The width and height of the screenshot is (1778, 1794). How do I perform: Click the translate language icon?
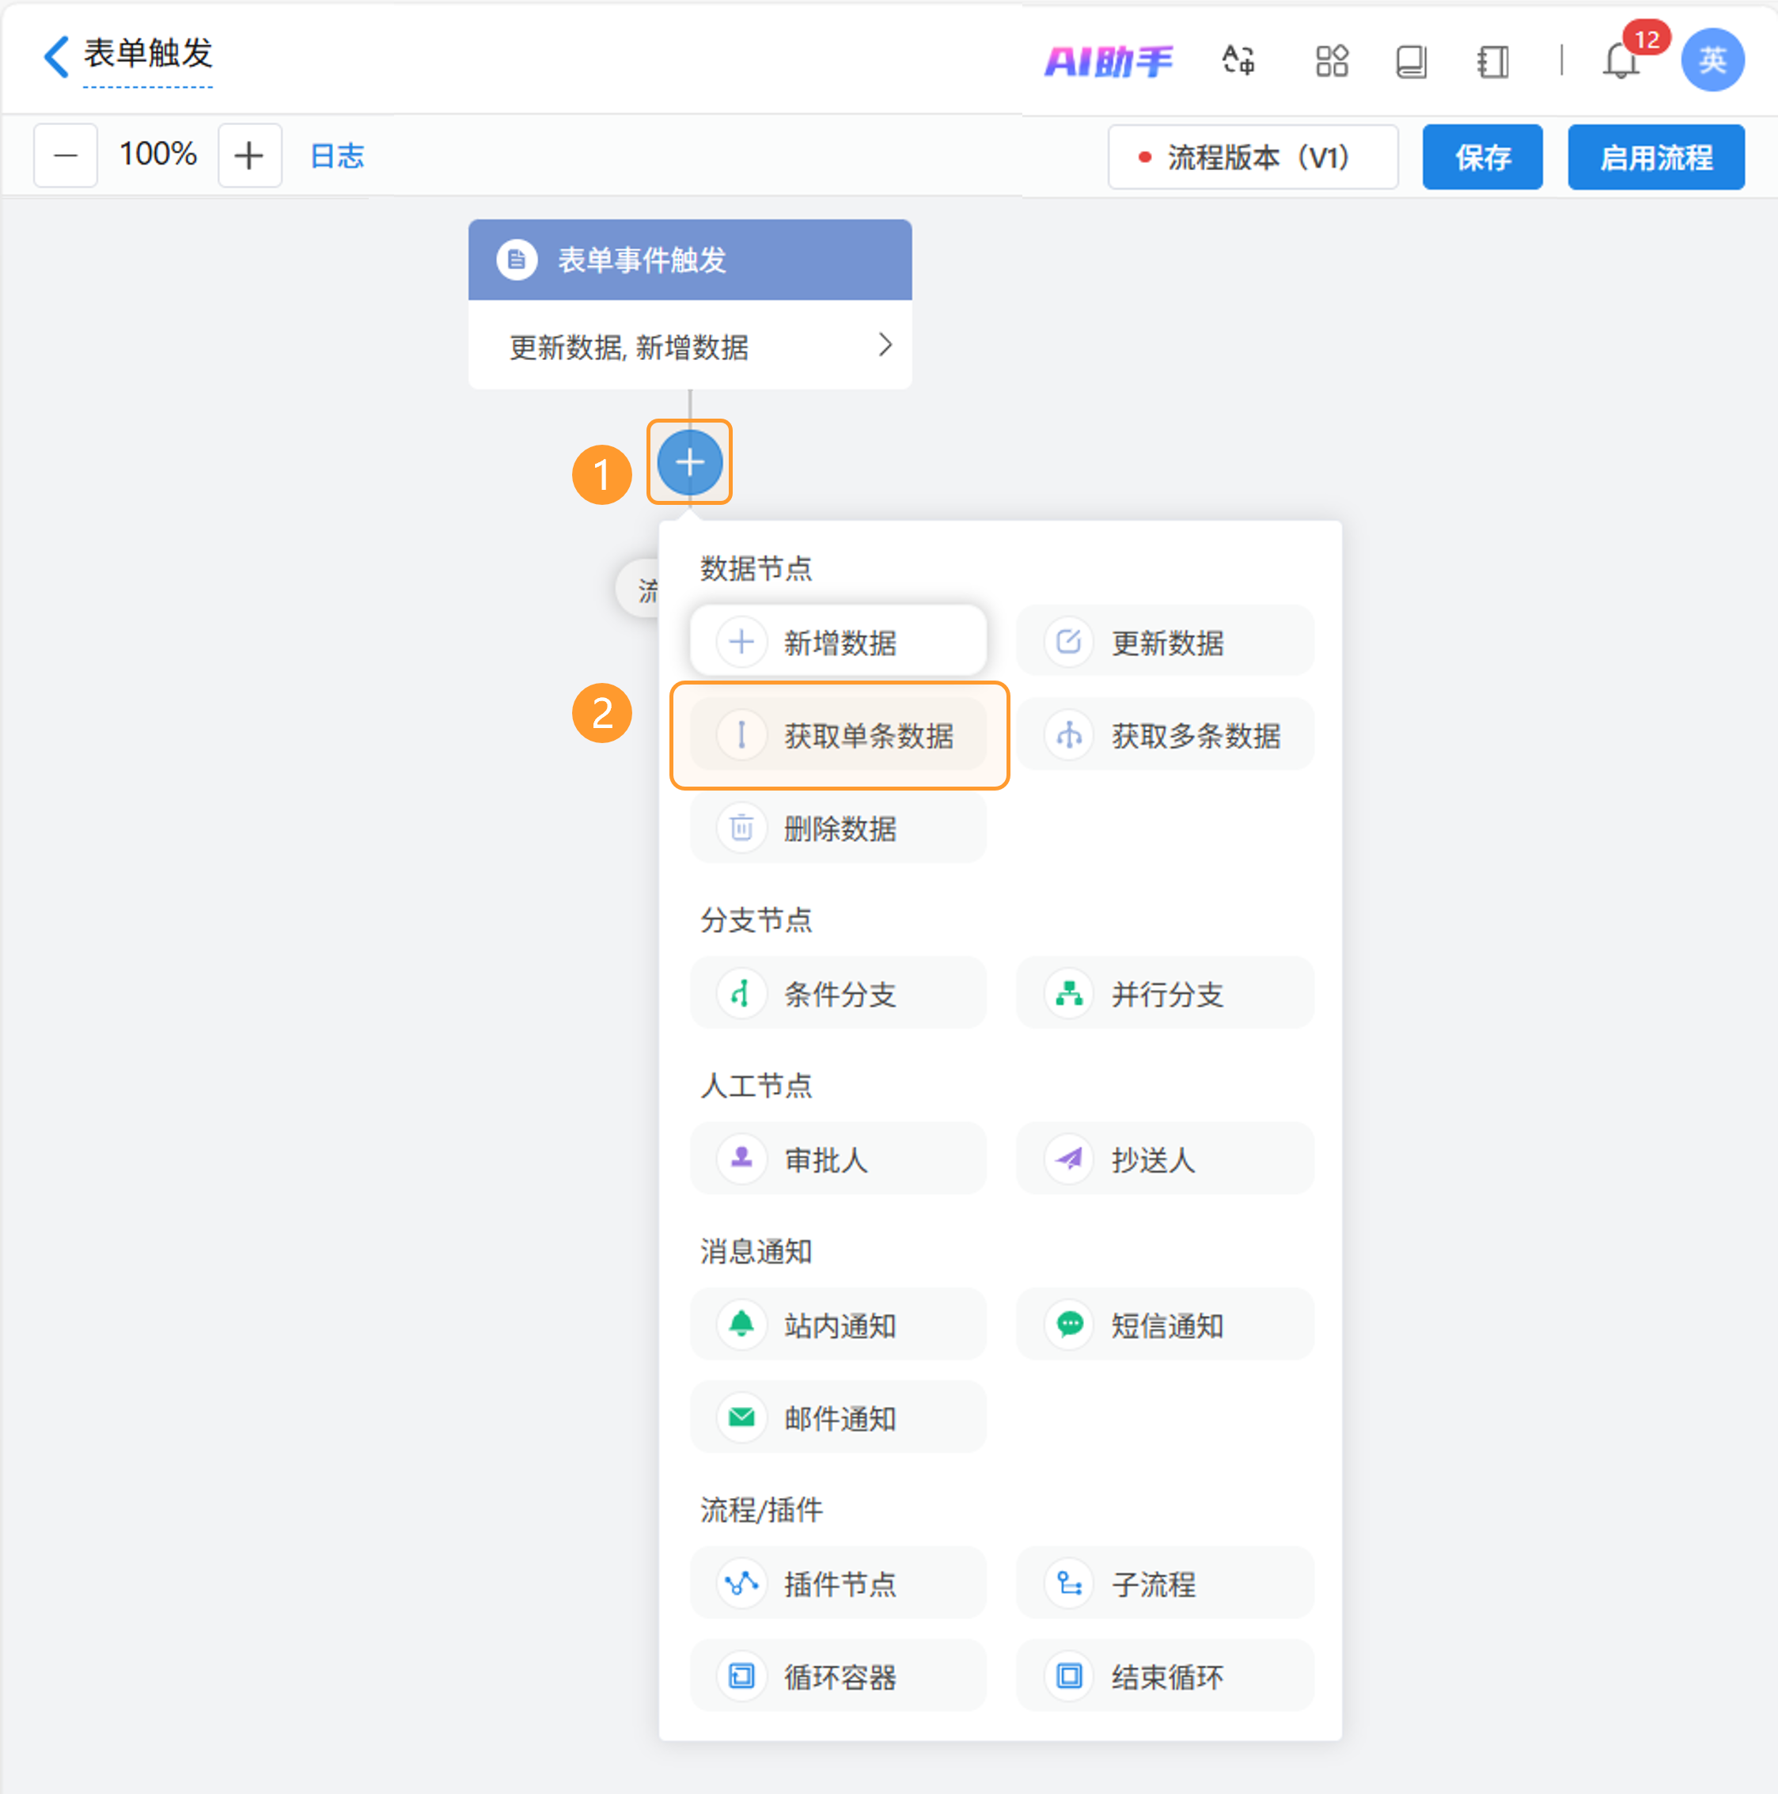tap(1238, 61)
